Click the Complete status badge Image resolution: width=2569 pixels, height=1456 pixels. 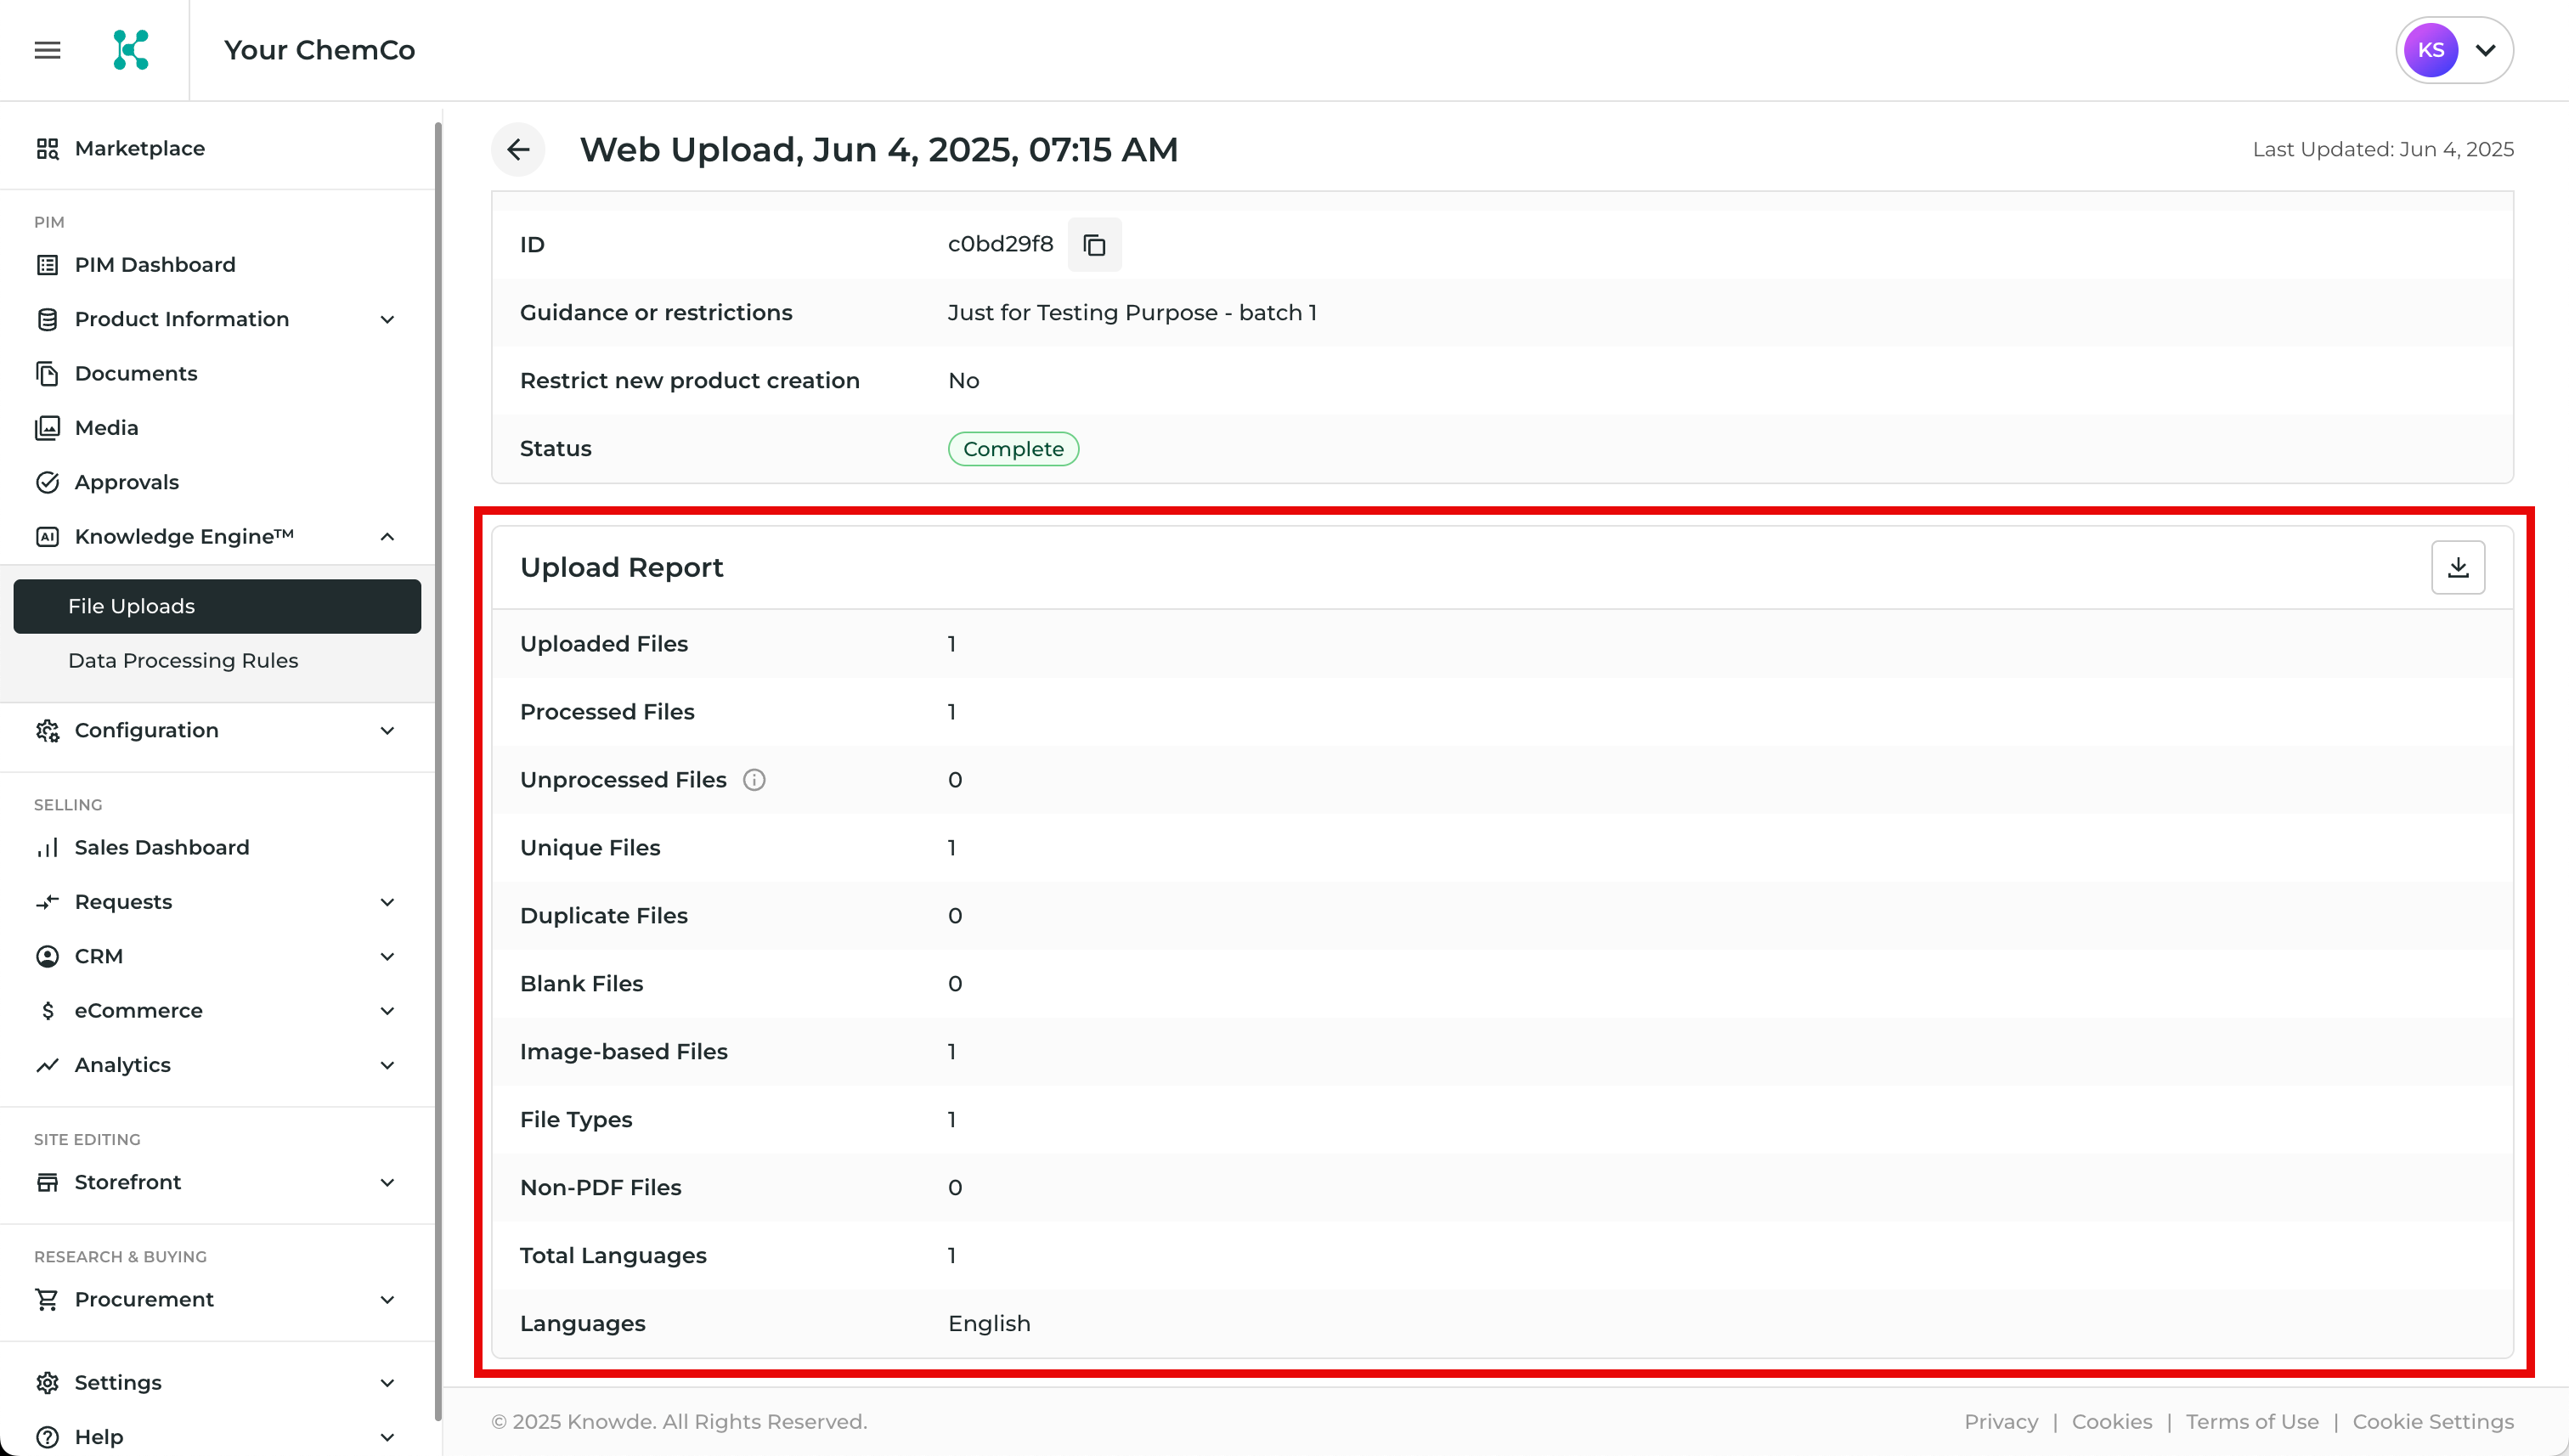pyautogui.click(x=1013, y=449)
